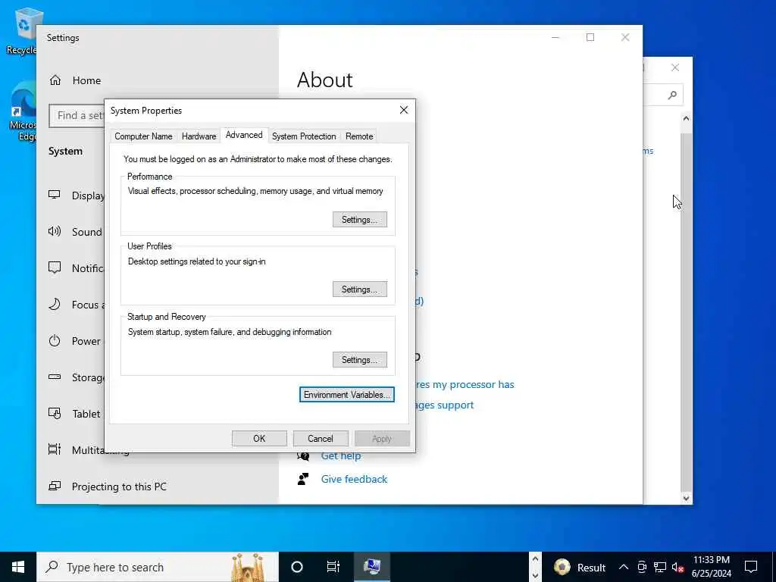Open User Profiles Settings button
Viewport: 776px width, 582px height.
click(x=360, y=289)
